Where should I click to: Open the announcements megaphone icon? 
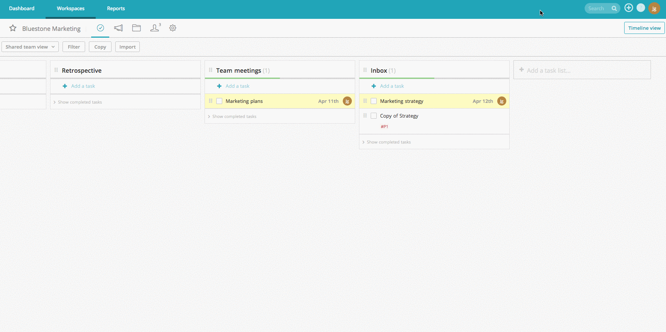pos(118,28)
